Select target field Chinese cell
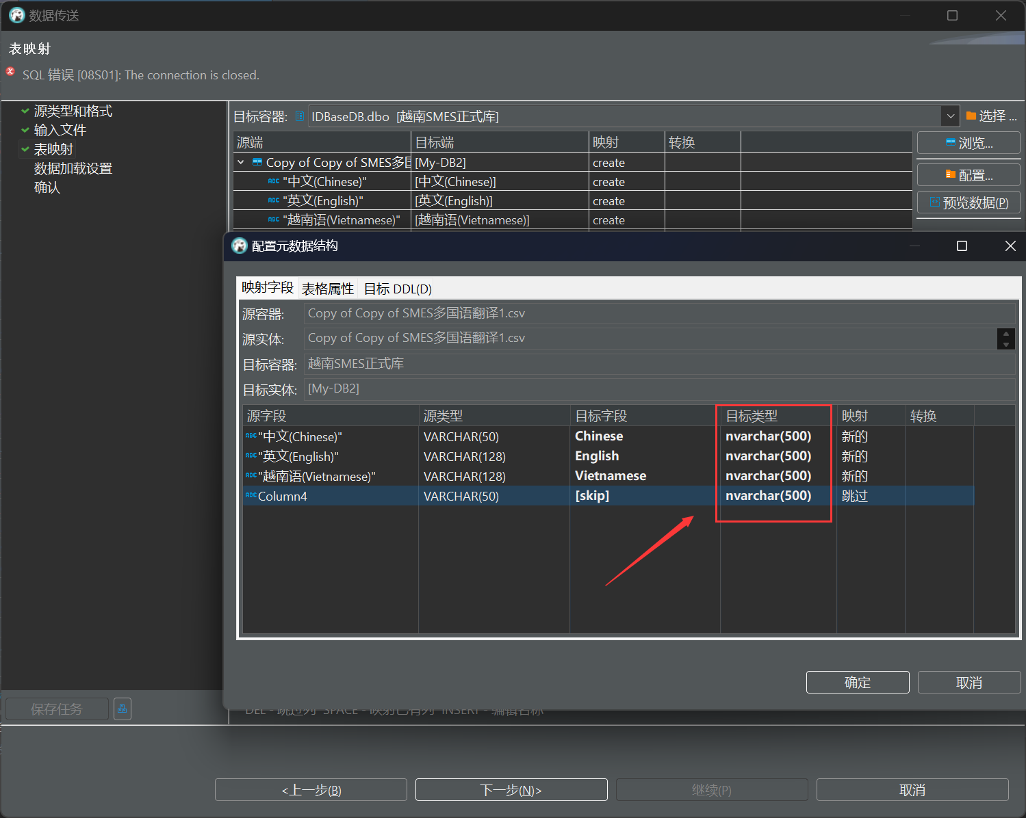Viewport: 1026px width, 818px height. pos(645,436)
